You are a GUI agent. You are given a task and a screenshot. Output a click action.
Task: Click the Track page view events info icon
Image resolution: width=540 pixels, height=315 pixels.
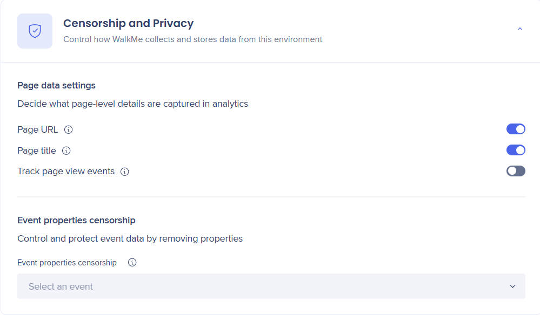[125, 172]
